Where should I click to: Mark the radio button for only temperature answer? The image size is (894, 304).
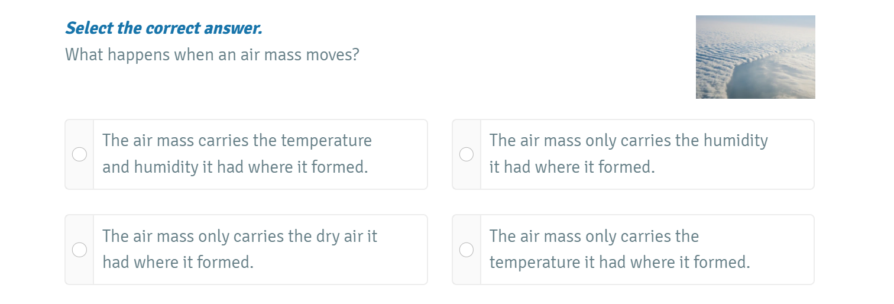point(467,250)
